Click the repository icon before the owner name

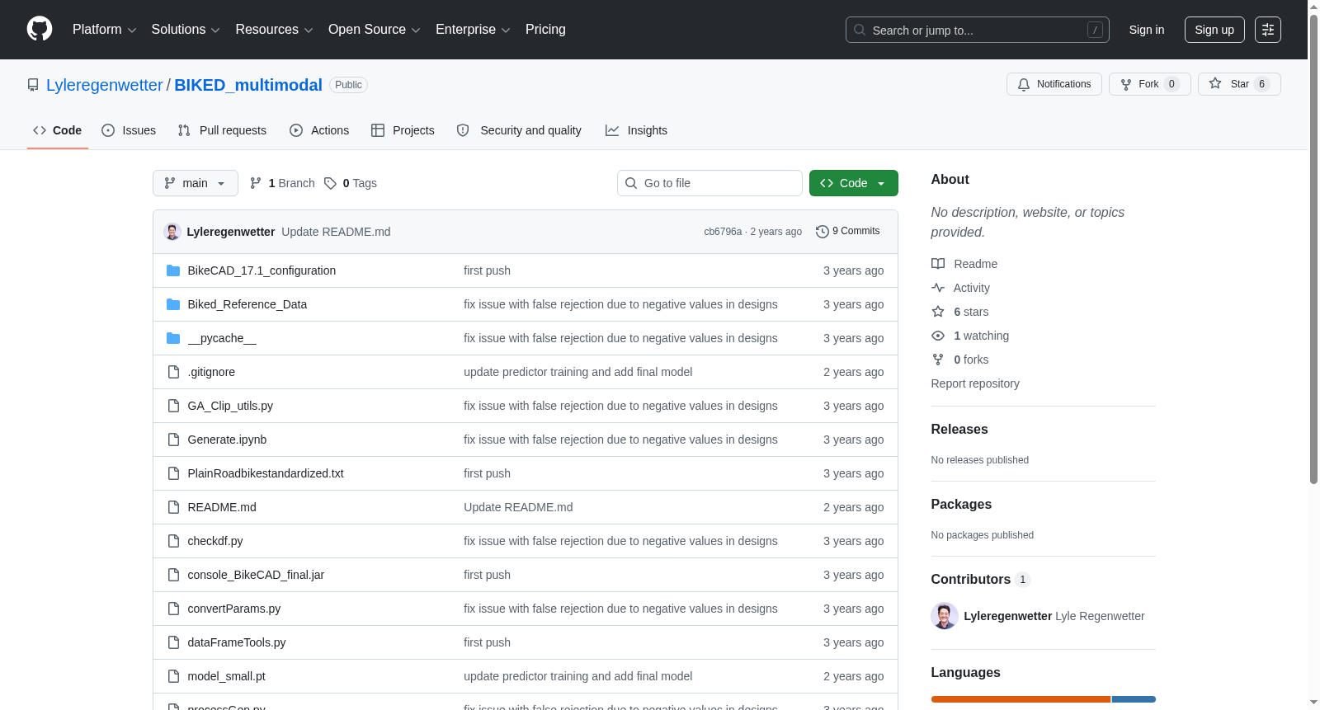(33, 85)
